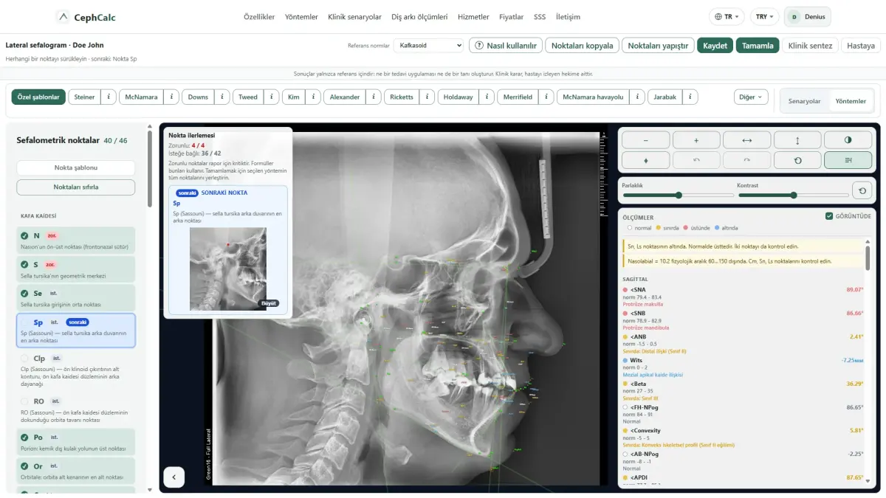Select the Se landmark point

click(75, 297)
